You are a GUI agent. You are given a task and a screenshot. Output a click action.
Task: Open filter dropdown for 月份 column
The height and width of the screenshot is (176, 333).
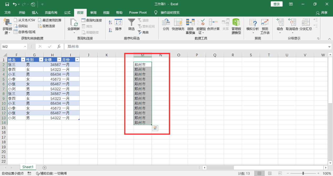[77, 60]
